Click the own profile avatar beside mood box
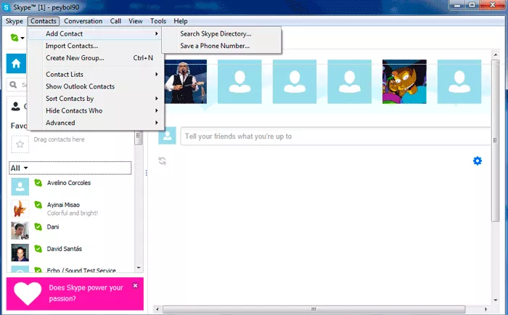 [167, 136]
